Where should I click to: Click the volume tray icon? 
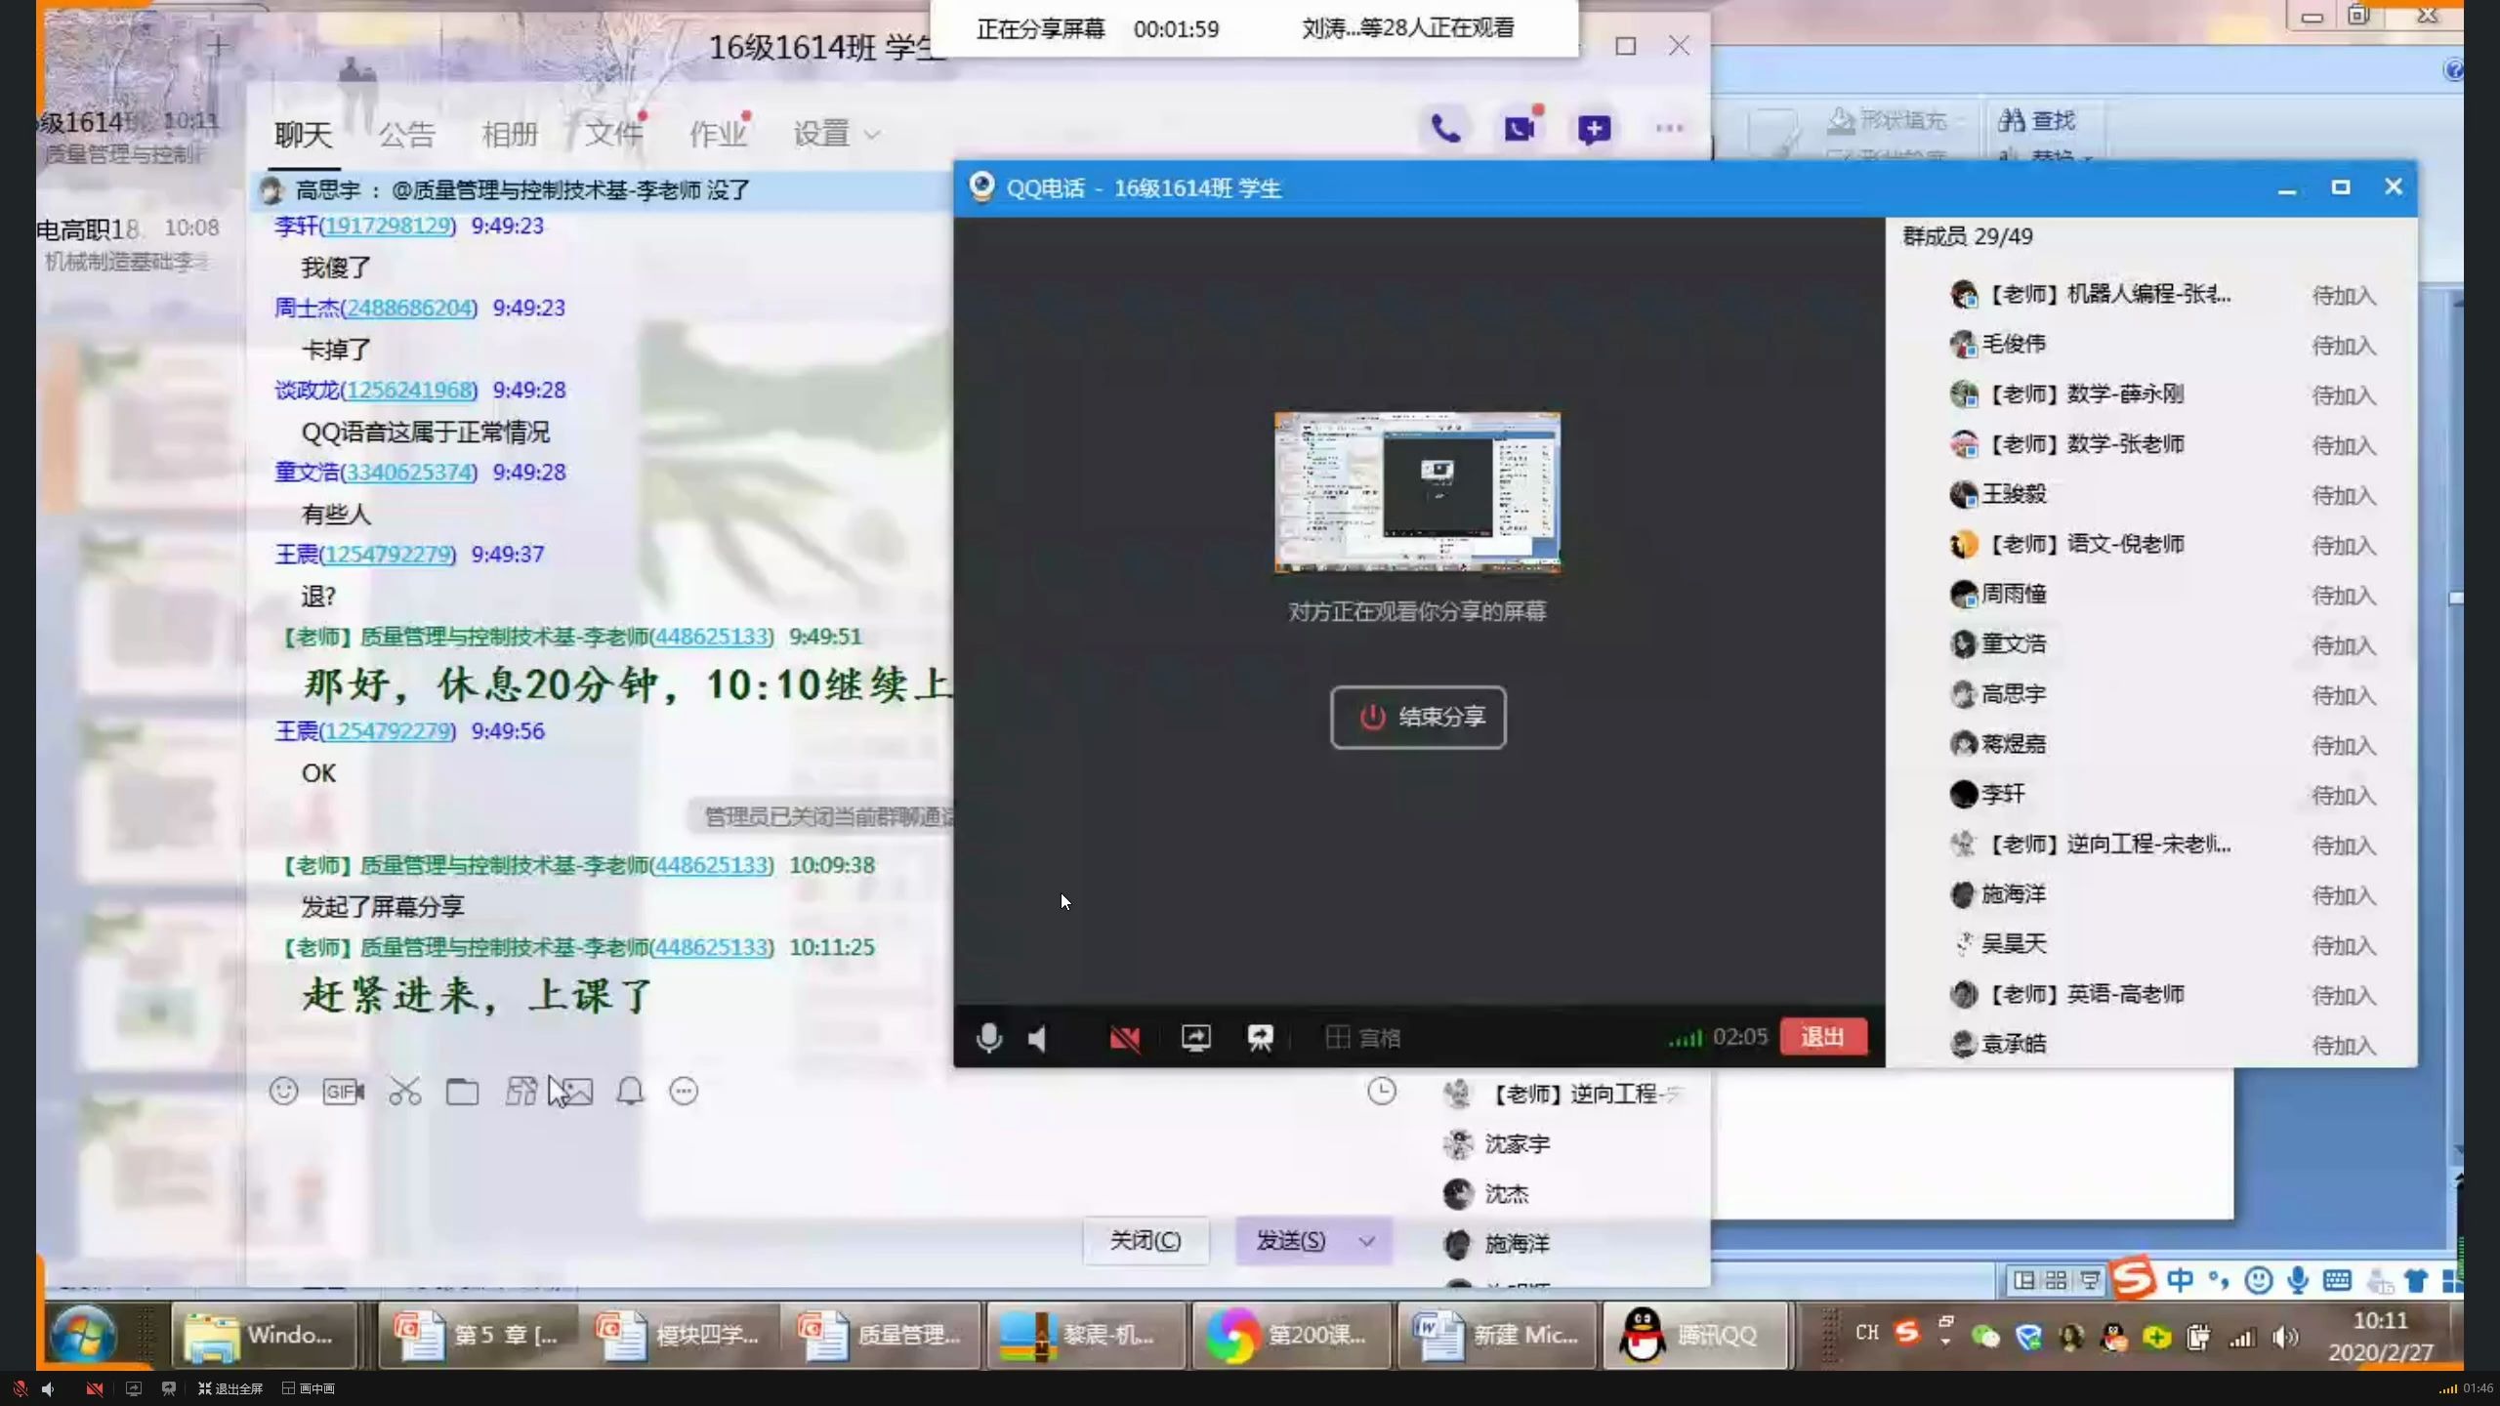(2284, 1337)
